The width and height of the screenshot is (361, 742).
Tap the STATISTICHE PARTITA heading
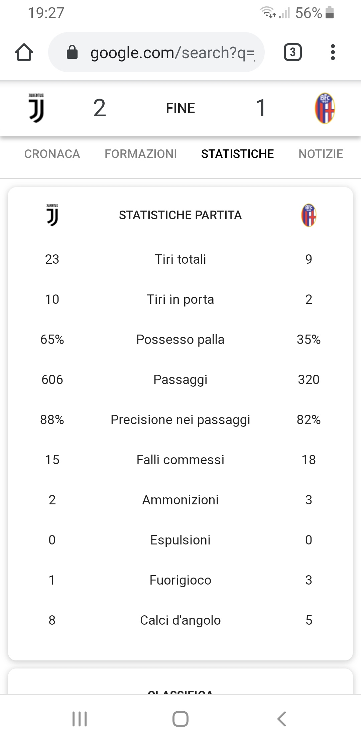(x=180, y=215)
